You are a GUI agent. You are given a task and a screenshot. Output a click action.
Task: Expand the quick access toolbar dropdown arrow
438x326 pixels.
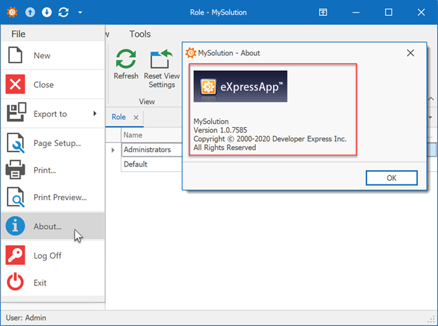click(x=80, y=12)
